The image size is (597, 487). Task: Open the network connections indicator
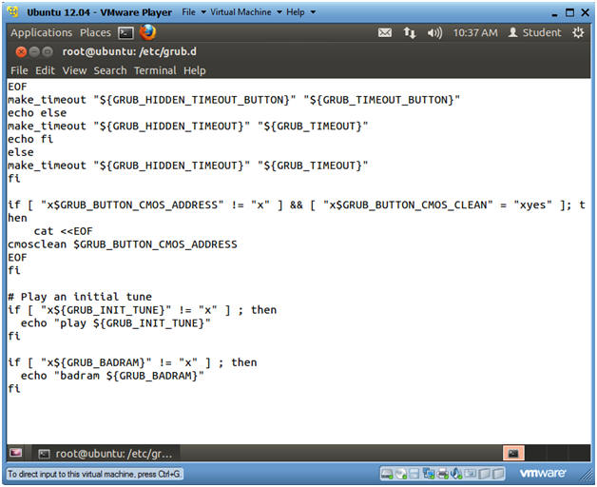pyautogui.click(x=410, y=33)
